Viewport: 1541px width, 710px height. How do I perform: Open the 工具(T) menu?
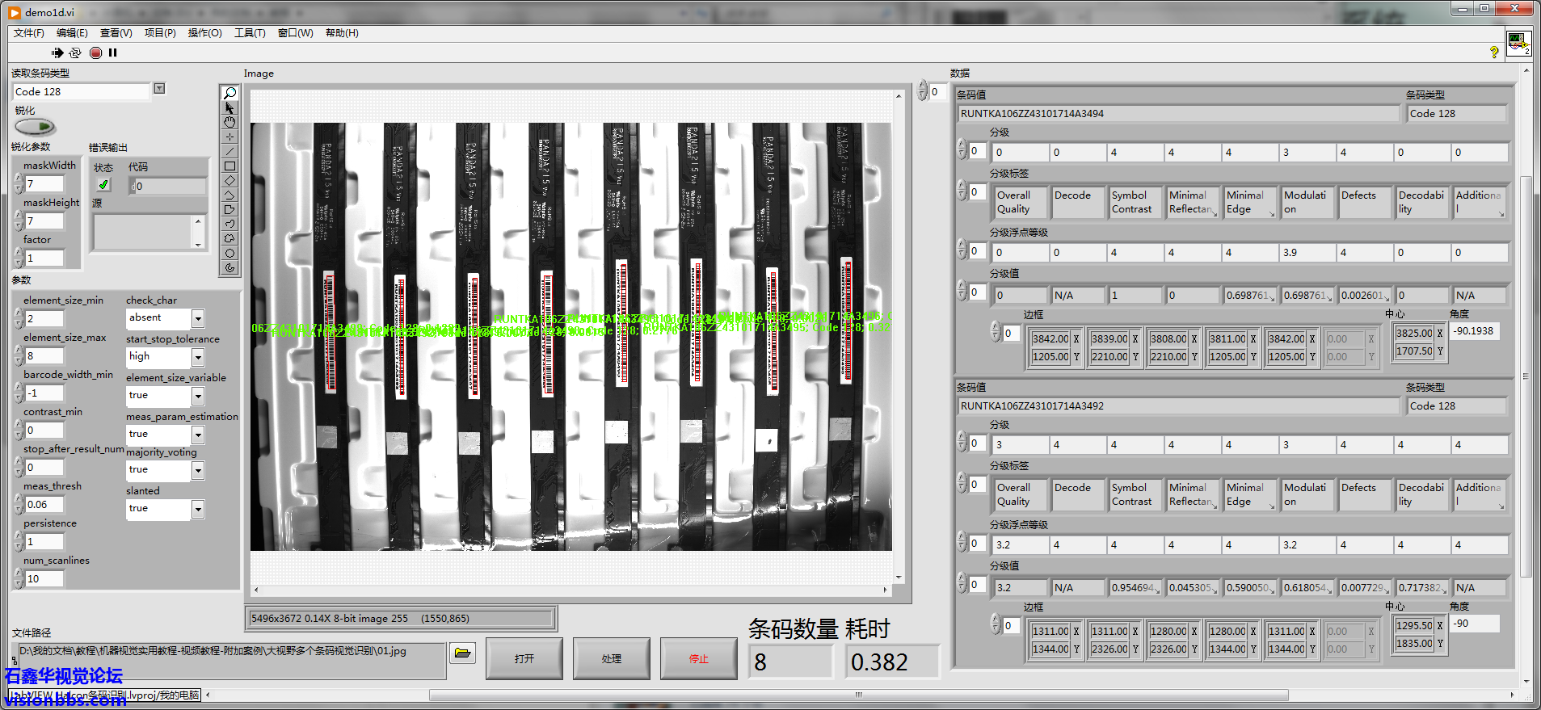(250, 33)
